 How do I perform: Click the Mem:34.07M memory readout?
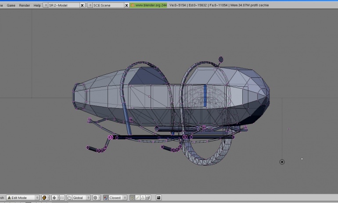[240, 5]
